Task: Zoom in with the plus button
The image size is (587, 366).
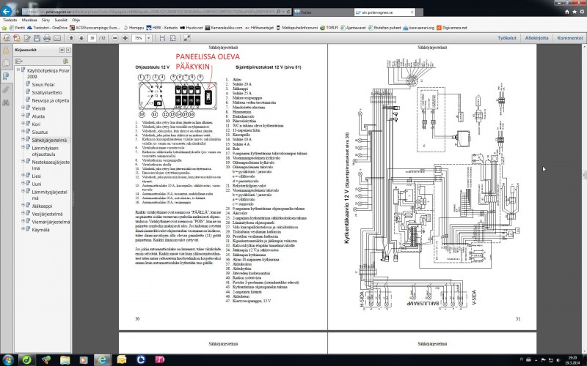Action: click(x=125, y=37)
